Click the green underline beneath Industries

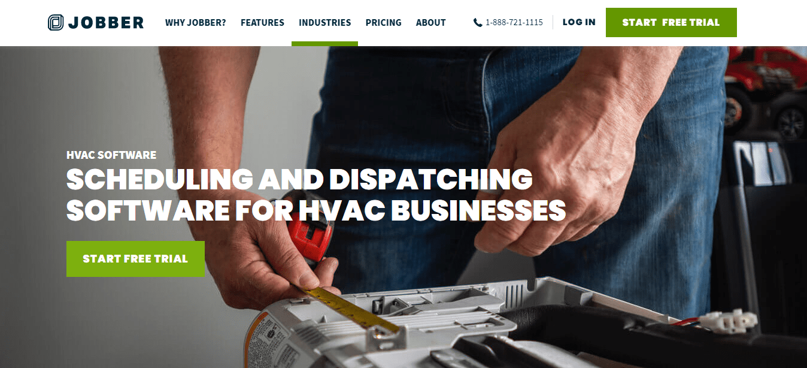[324, 44]
